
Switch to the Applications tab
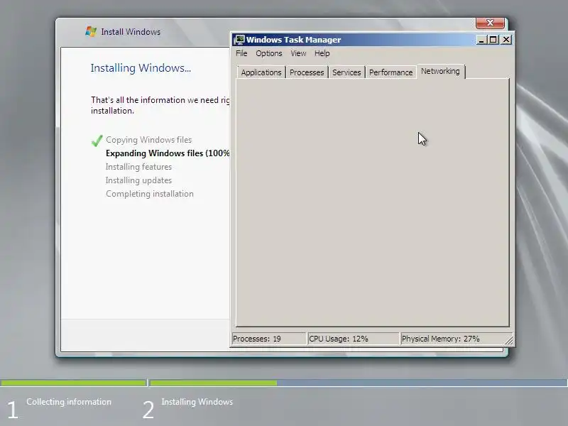click(261, 72)
